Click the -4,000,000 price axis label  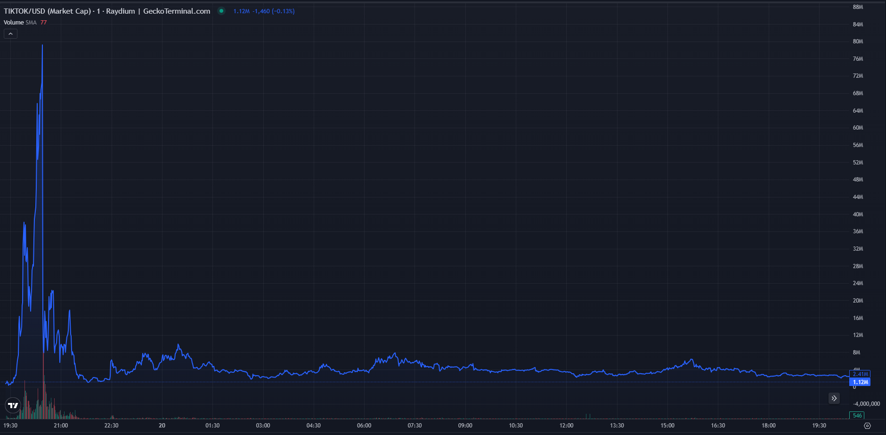click(866, 404)
